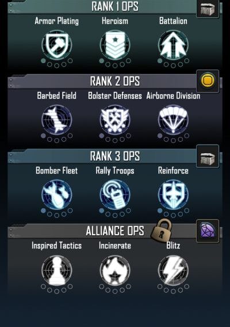The height and width of the screenshot is (327, 230).
Task: Select the Inspired Tactics pawn icon
Action: [57, 270]
